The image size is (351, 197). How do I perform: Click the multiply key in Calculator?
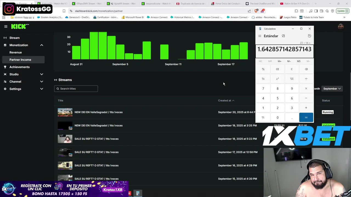tap(306, 89)
